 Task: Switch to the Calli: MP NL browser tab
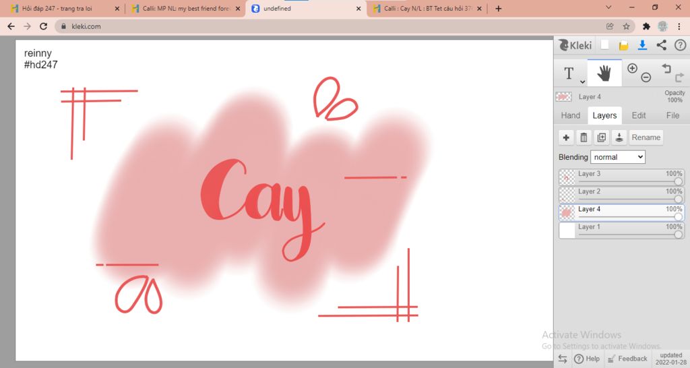click(x=185, y=8)
